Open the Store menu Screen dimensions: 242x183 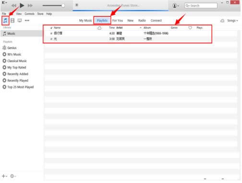pyautogui.click(x=40, y=14)
